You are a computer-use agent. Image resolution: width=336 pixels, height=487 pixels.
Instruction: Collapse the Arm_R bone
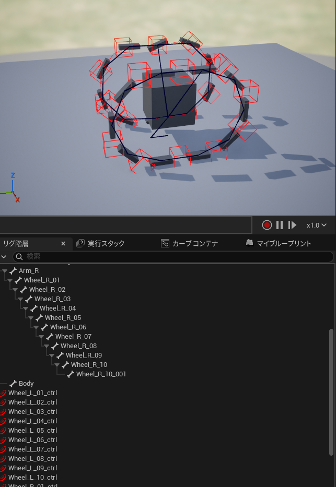click(5, 271)
